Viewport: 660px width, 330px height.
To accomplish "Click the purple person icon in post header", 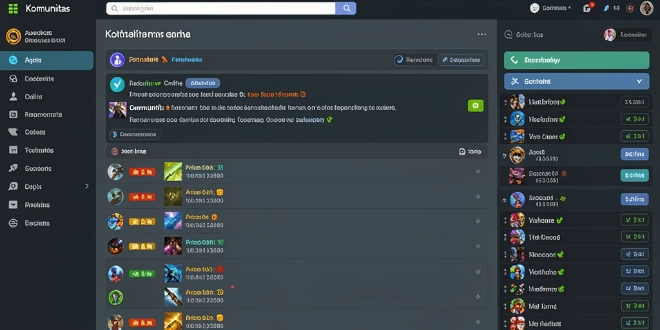I will (x=117, y=60).
